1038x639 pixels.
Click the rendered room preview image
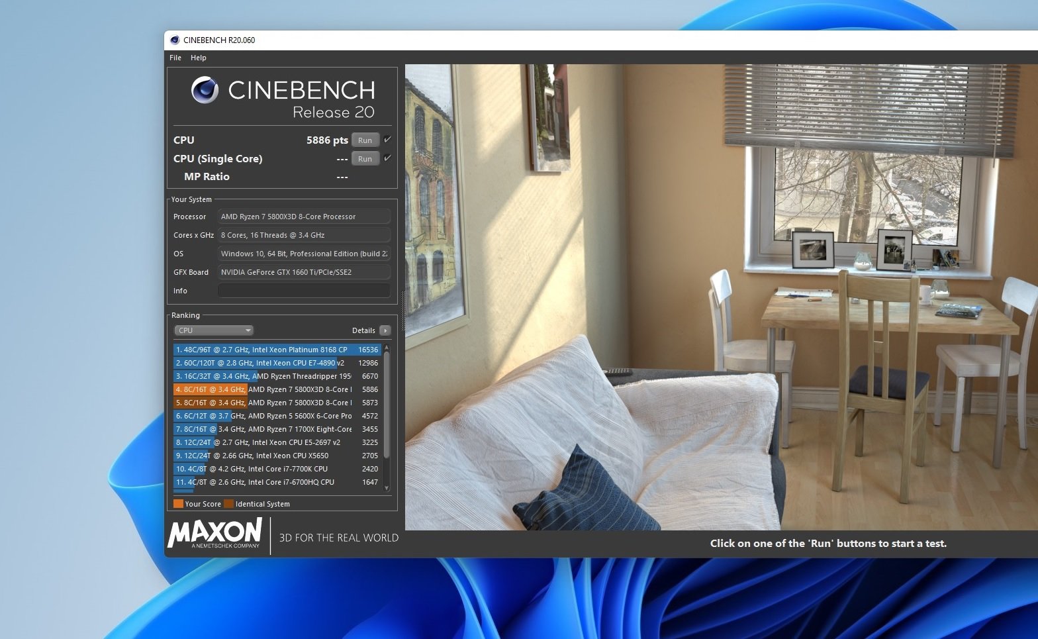(x=721, y=297)
